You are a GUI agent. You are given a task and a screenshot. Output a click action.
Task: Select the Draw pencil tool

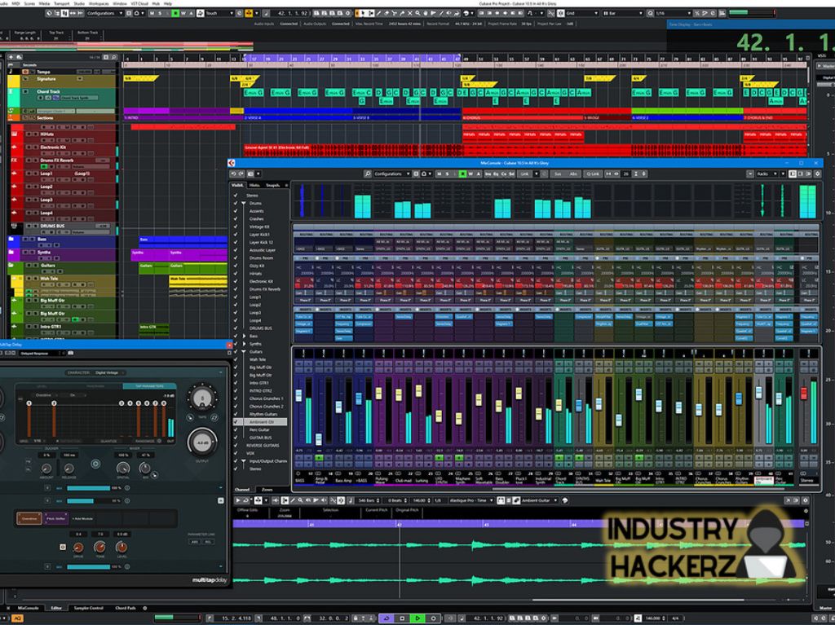click(x=378, y=13)
